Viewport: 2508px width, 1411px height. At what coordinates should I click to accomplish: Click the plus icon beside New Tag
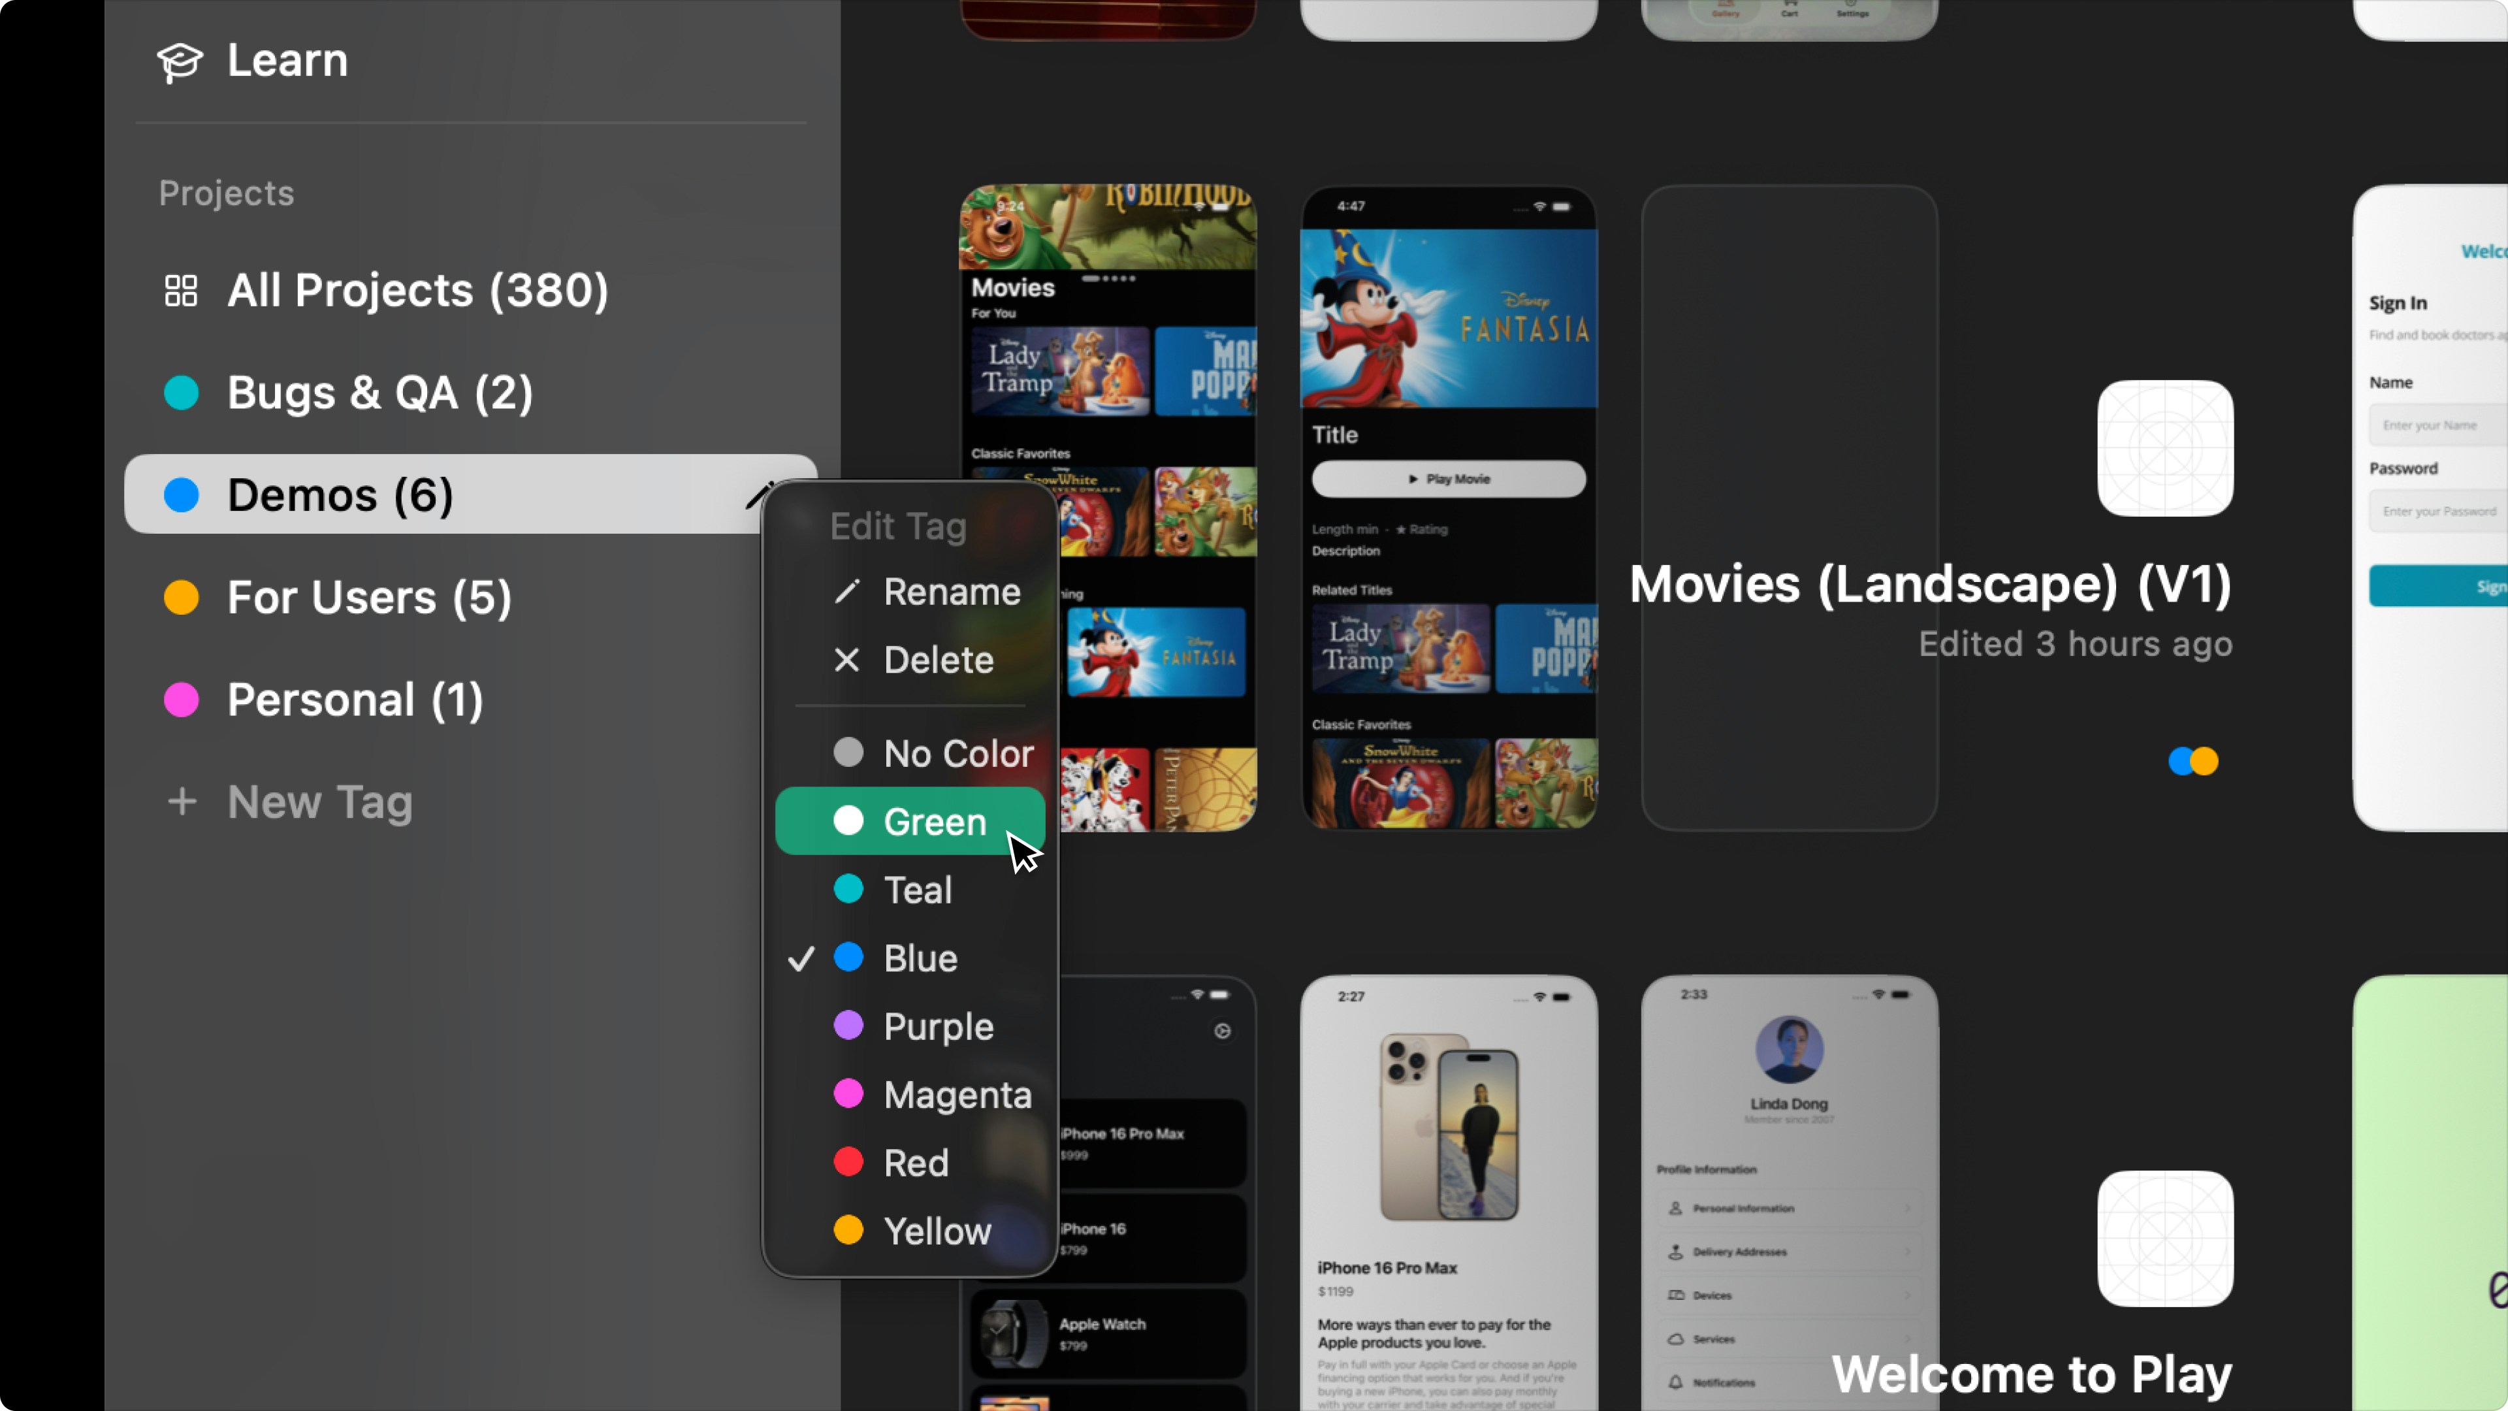point(182,802)
